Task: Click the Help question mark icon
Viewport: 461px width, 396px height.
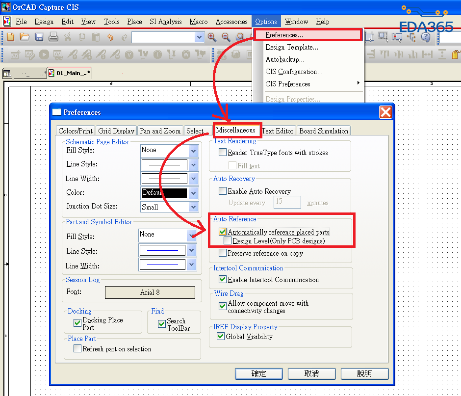Action: [425, 37]
